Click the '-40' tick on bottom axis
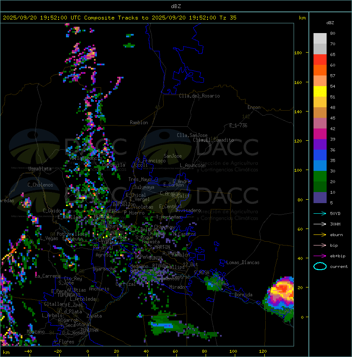 (28, 351)
